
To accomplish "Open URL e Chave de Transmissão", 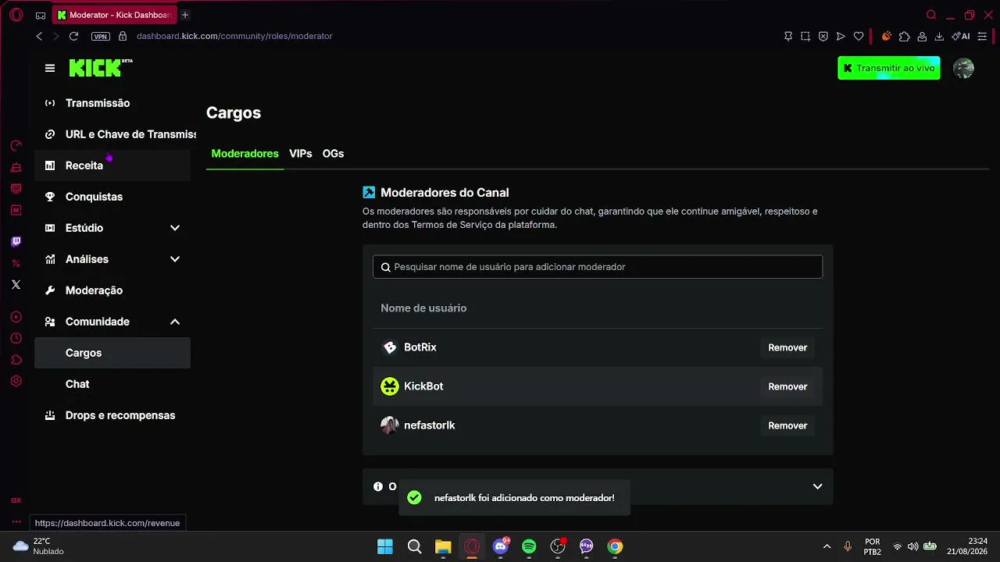I will coord(112,134).
